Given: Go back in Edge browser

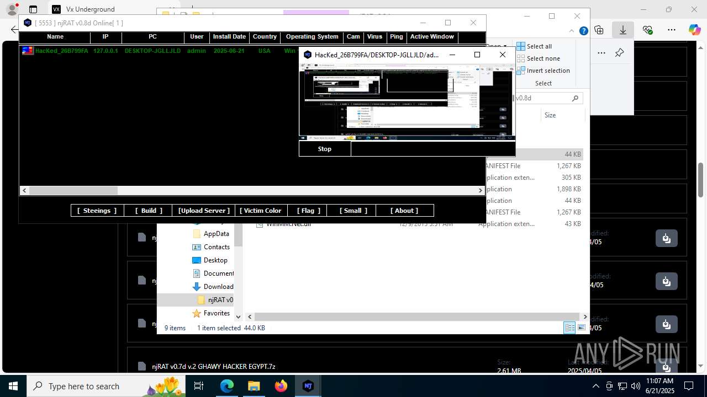Looking at the screenshot, I should tap(14, 30).
